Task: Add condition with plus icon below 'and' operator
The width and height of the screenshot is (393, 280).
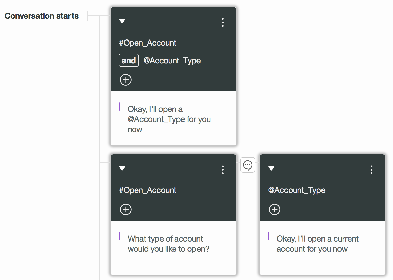Action: coord(126,80)
